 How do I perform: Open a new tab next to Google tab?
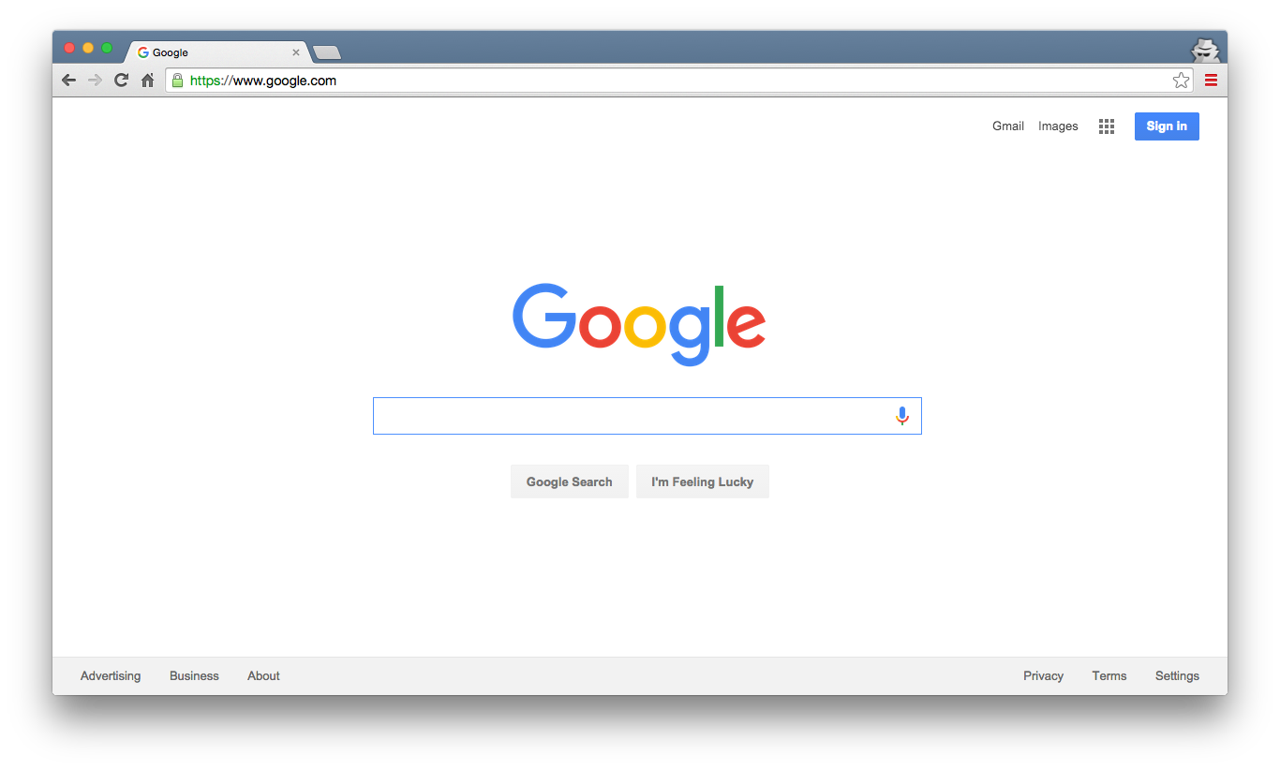pos(327,52)
